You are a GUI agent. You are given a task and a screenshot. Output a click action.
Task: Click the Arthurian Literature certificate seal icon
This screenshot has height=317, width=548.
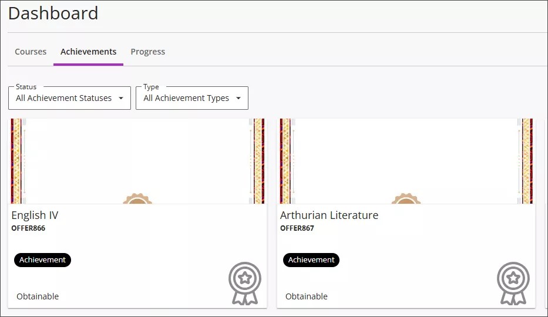click(406, 199)
